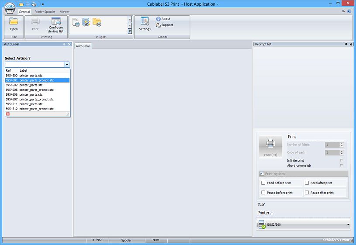Open the help icon at the ribbon right
Image resolution: width=356 pixels, height=245 pixels.
pyautogui.click(x=349, y=11)
